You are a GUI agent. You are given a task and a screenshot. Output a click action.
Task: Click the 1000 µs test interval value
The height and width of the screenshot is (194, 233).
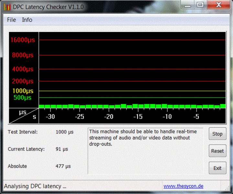[64, 132]
